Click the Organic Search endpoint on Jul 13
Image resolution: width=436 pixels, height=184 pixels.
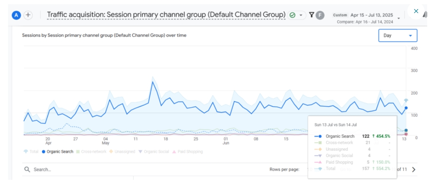pos(406,108)
